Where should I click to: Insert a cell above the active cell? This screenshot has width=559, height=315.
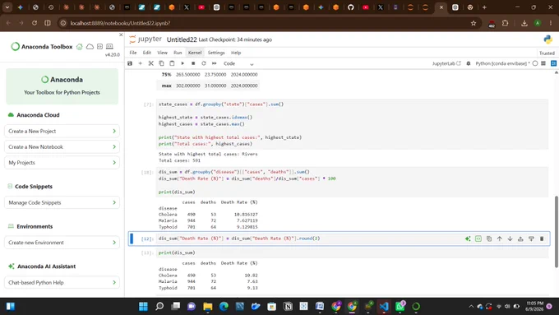[x=520, y=239]
